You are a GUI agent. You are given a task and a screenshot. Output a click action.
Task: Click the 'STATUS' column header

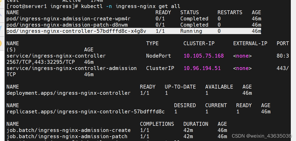[x=190, y=12]
